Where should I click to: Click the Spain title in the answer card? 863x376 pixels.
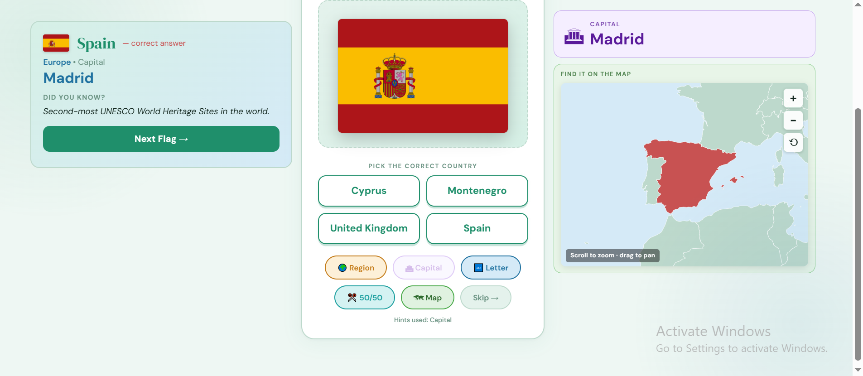coord(96,43)
